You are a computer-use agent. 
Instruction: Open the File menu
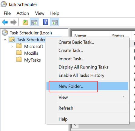click(x=7, y=13)
